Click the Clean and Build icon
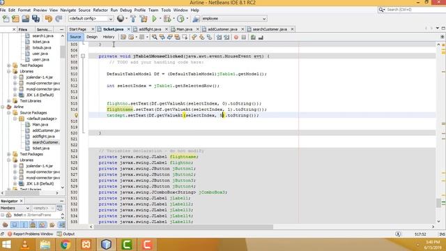446x251 pixels. pos(144,19)
